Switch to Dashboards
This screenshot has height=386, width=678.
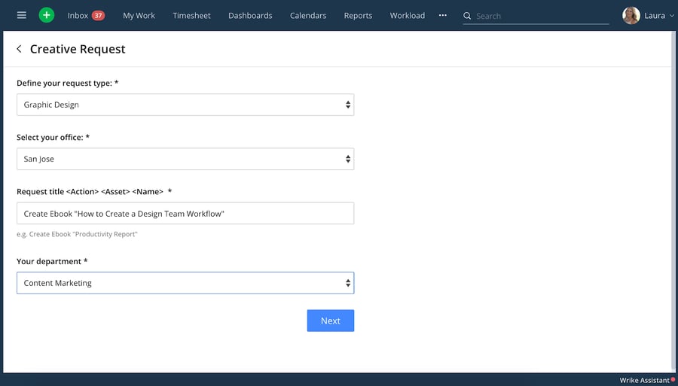(250, 15)
